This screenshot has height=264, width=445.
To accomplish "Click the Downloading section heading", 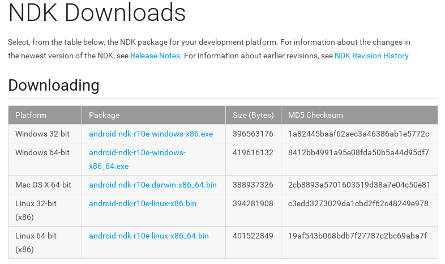I will (x=54, y=86).
